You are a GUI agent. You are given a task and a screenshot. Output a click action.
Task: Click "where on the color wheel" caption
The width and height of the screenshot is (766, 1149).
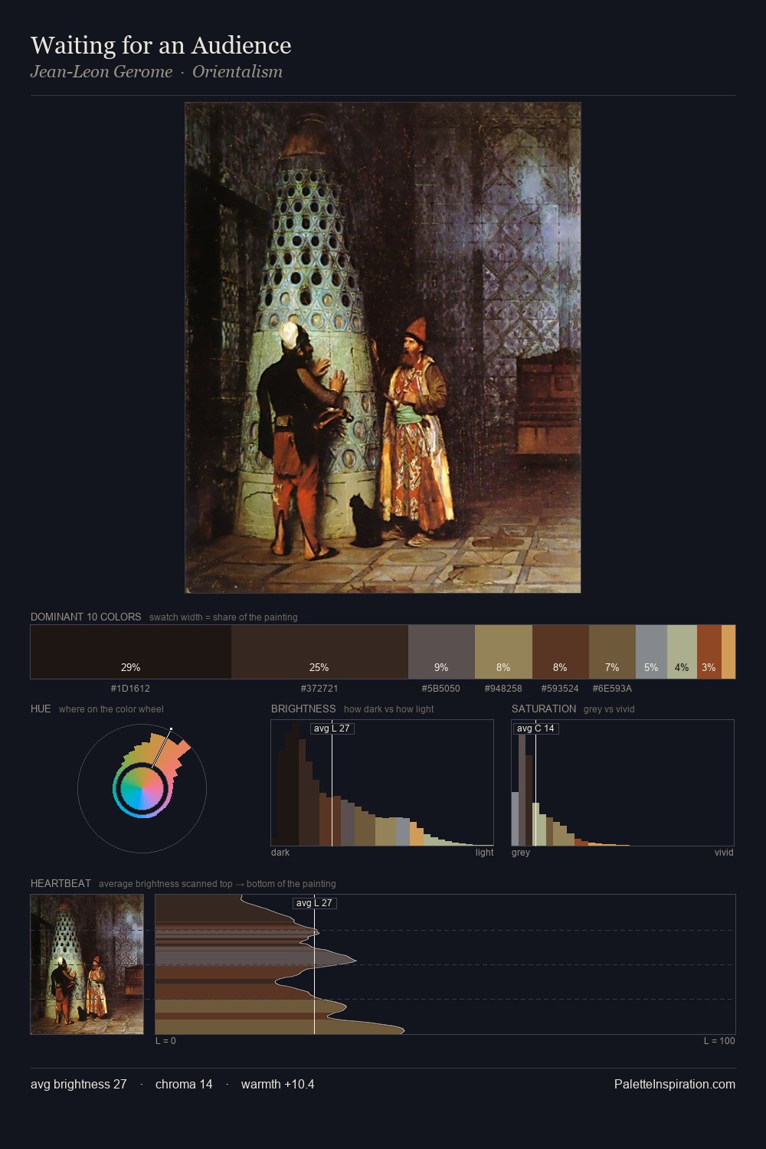point(111,709)
